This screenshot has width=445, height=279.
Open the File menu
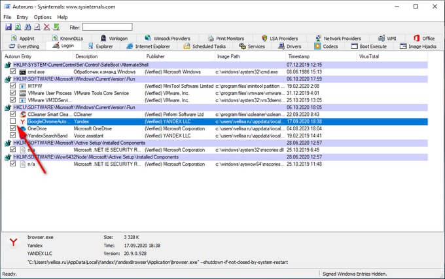coord(7,17)
